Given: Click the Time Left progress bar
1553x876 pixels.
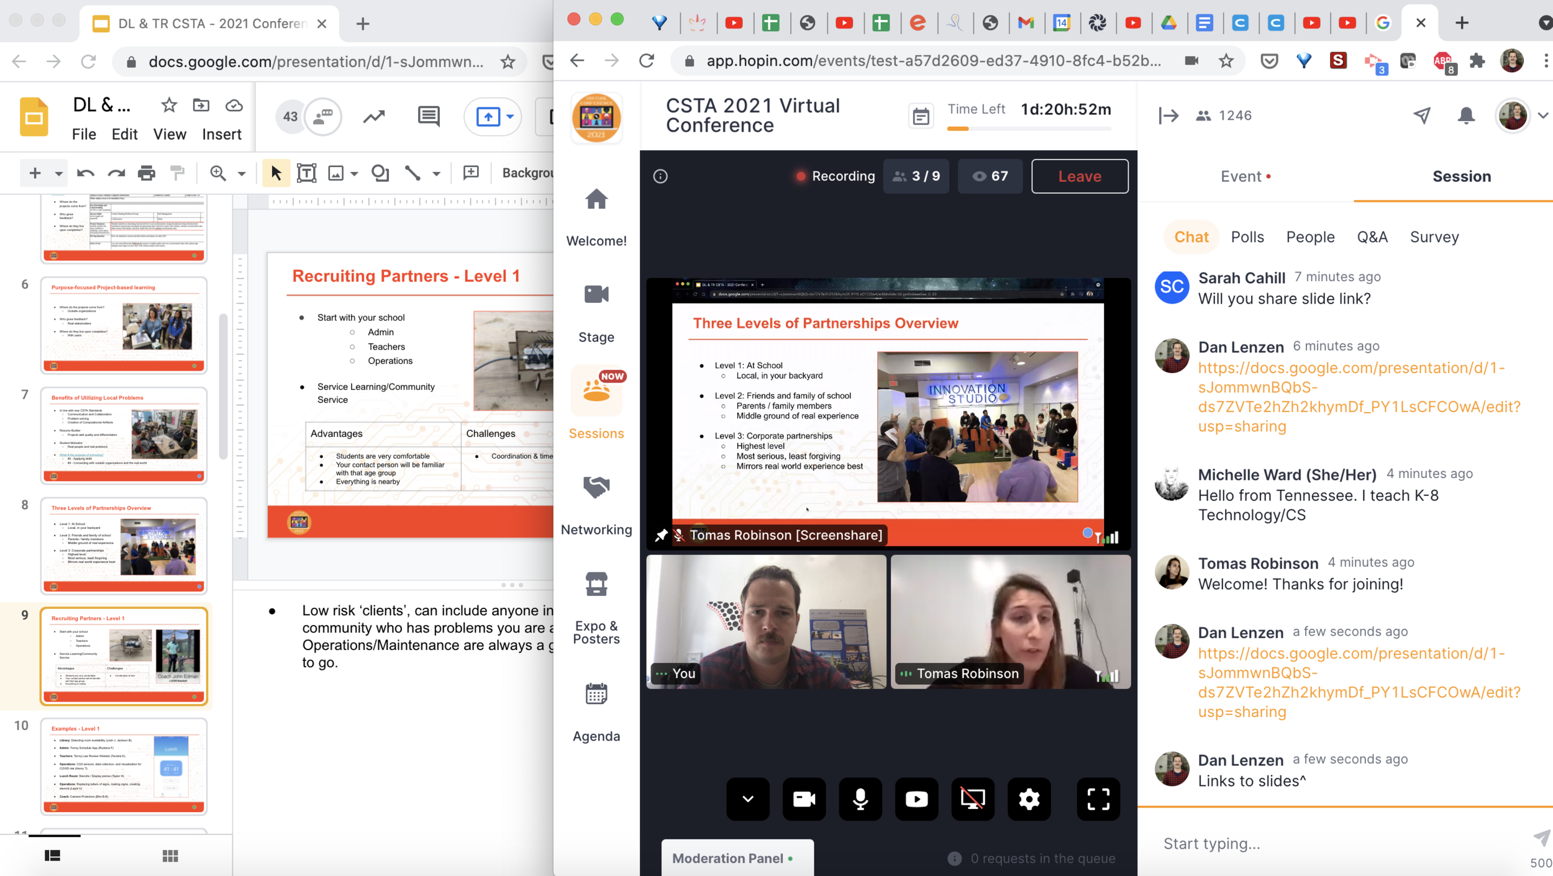Looking at the screenshot, I should pos(1029,129).
